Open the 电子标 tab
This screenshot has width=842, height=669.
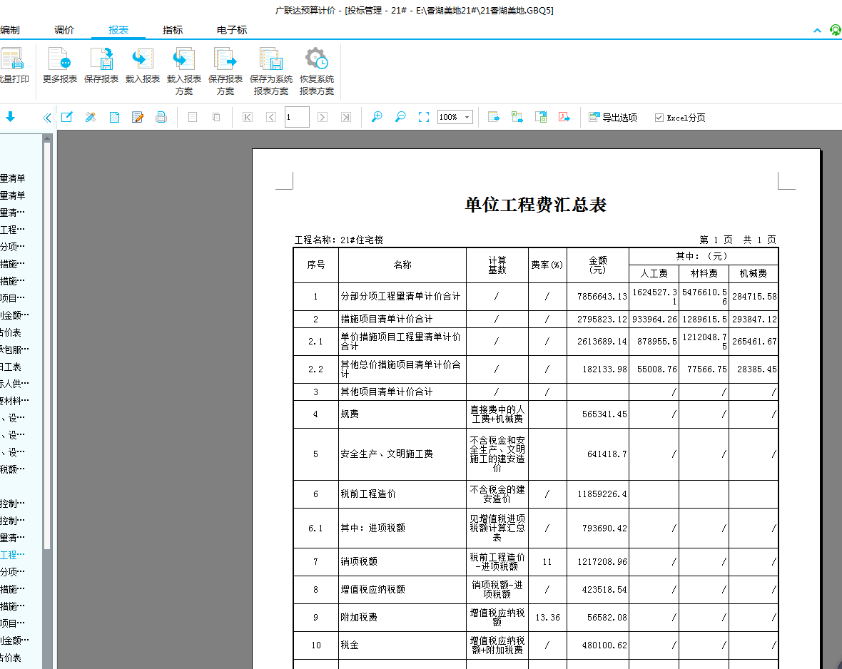pyautogui.click(x=231, y=30)
